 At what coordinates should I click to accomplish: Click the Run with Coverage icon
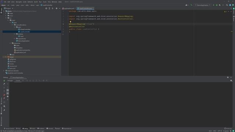coord(220,5)
